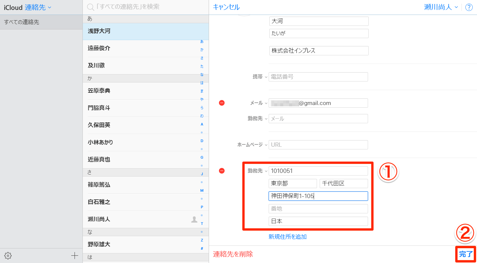Image resolution: width=477 pixels, height=263 pixels.
Task: Select contact 野原雄大
Action: [x=146, y=244]
